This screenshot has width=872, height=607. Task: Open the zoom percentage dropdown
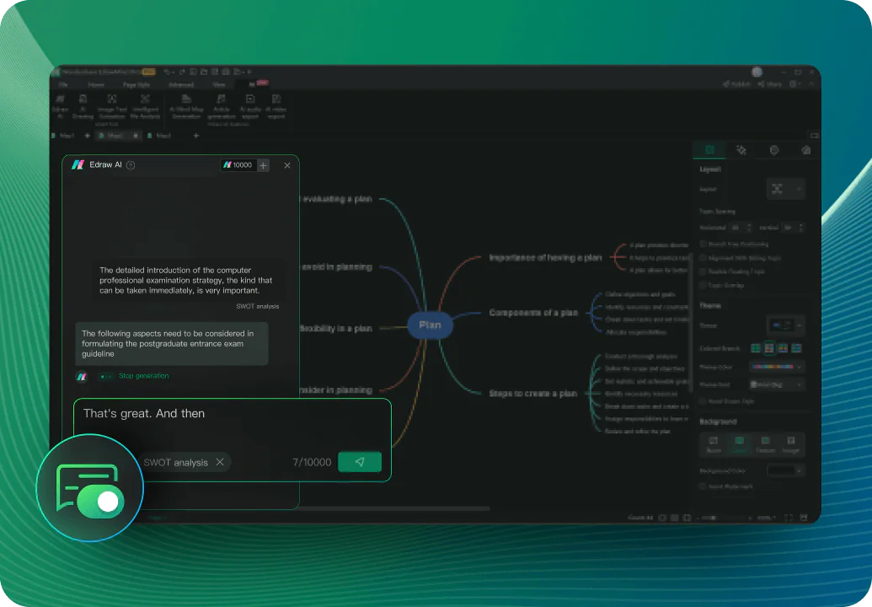[x=767, y=518]
